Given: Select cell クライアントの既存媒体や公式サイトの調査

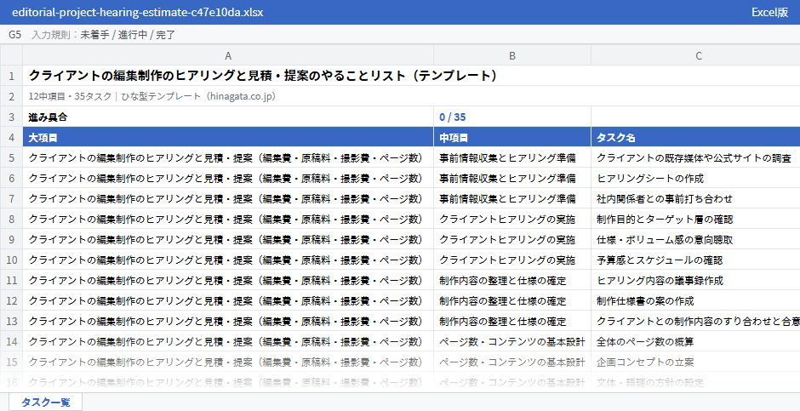Looking at the screenshot, I should click(x=695, y=157).
